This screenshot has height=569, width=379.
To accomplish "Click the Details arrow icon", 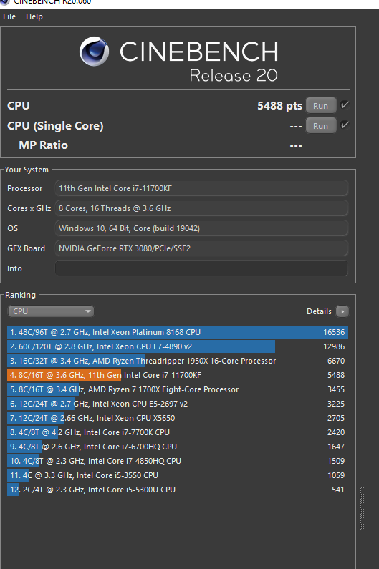I will [x=342, y=311].
